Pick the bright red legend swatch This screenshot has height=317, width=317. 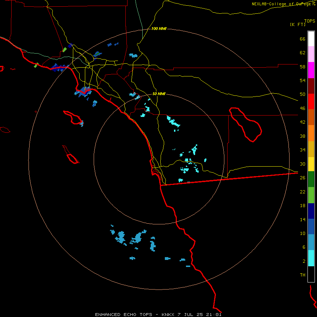point(311,101)
